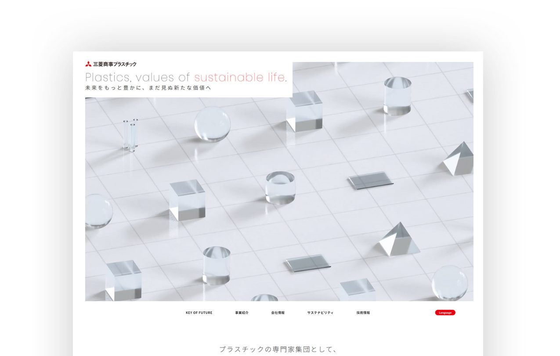Screen dimensions: 560x356
Task: Click the プラスチックの専門家集団として intro text
Action: [x=278, y=349]
